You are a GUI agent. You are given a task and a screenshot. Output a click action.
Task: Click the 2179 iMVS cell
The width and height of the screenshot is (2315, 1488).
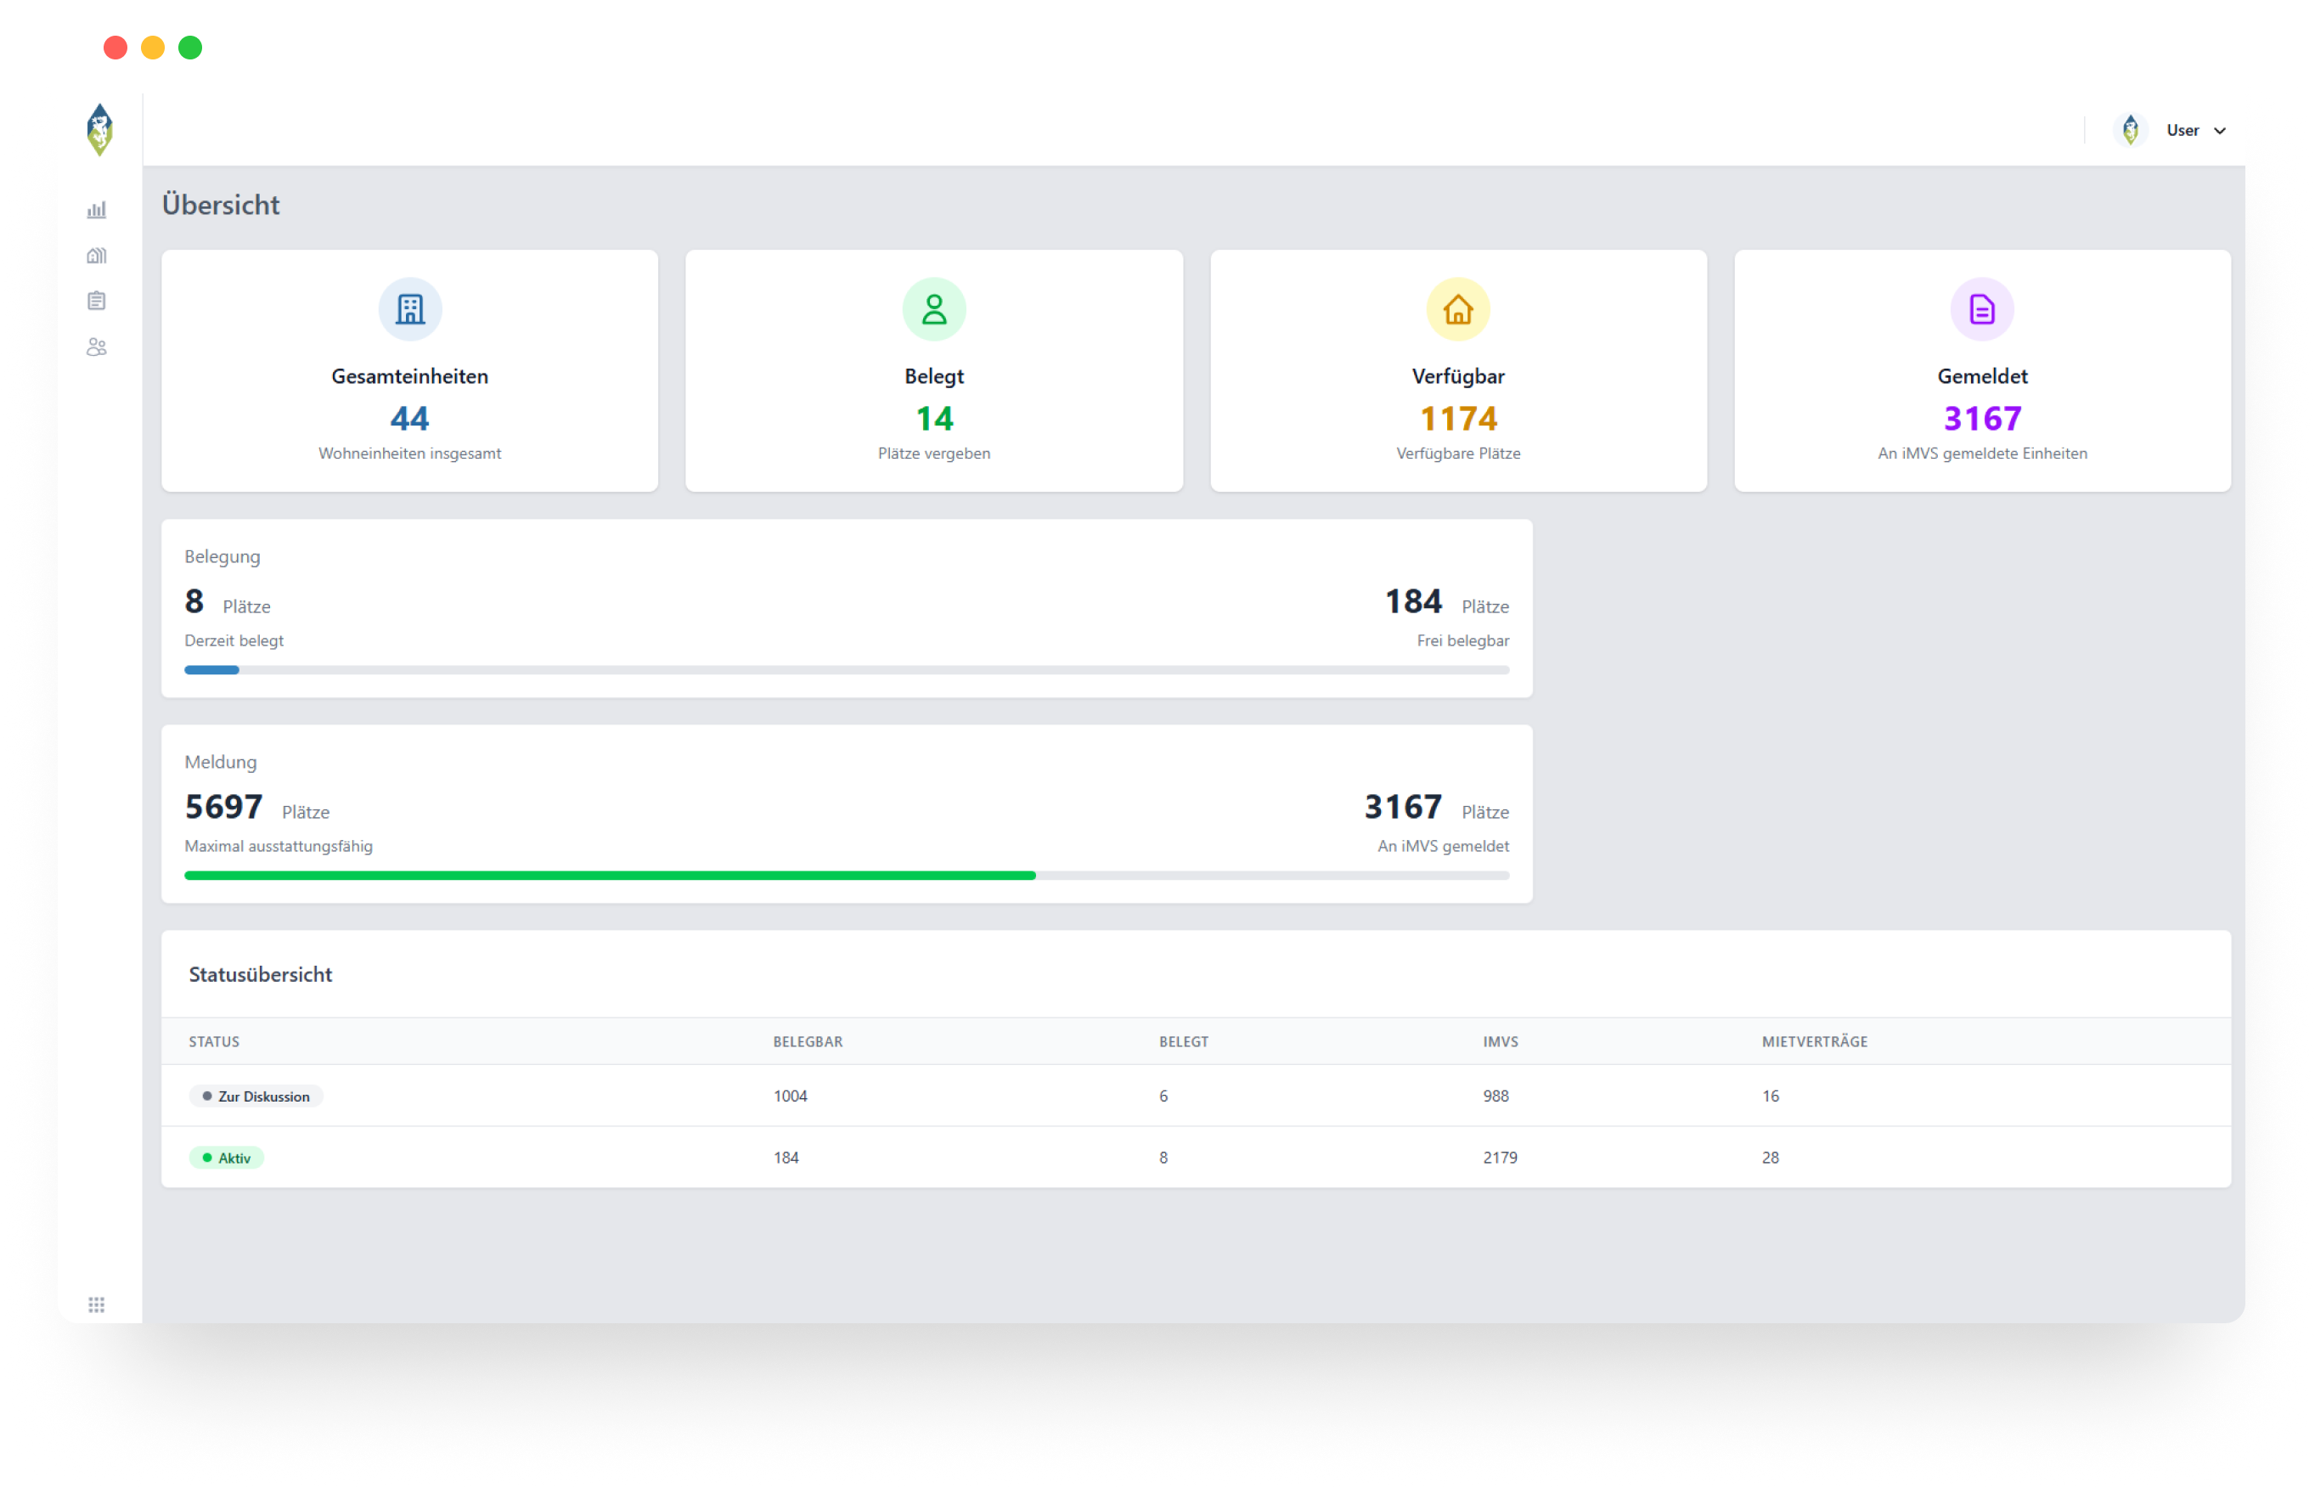coord(1500,1158)
